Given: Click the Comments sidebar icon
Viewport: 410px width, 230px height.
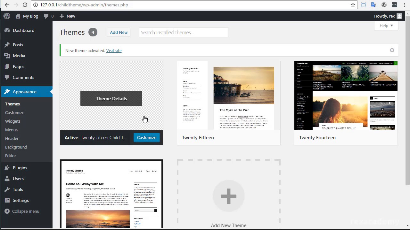Looking at the screenshot, I should coord(7,77).
